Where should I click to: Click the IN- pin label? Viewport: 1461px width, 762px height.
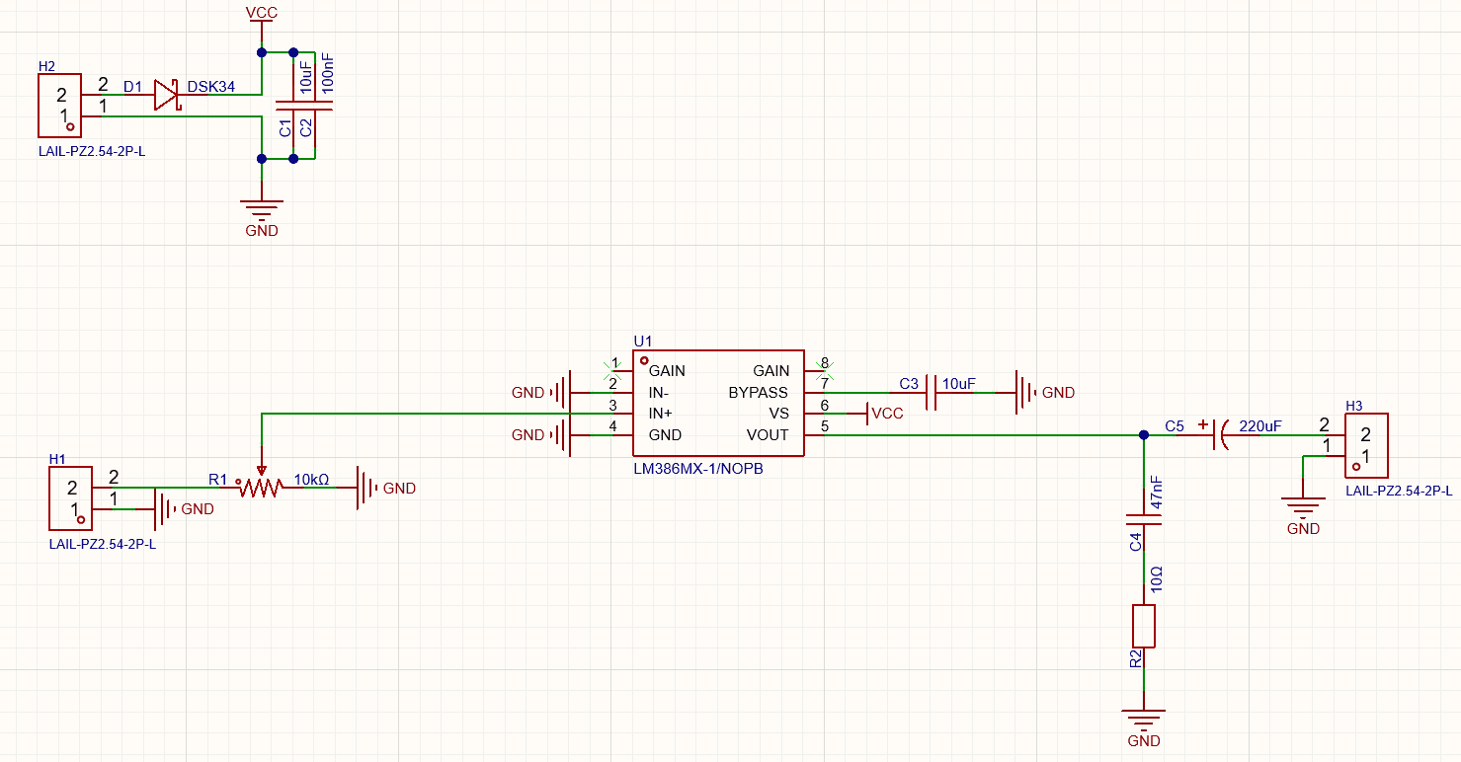click(x=659, y=393)
